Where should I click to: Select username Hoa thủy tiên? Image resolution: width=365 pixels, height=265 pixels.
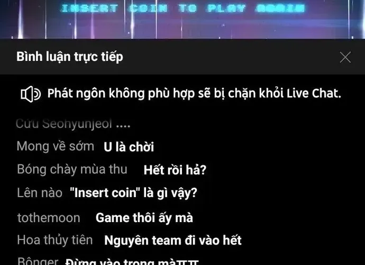click(x=55, y=240)
